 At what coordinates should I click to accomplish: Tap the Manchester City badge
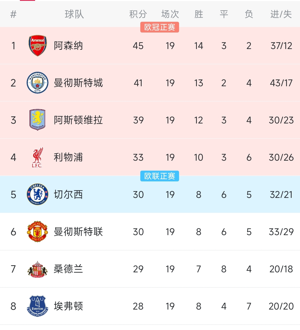37,83
